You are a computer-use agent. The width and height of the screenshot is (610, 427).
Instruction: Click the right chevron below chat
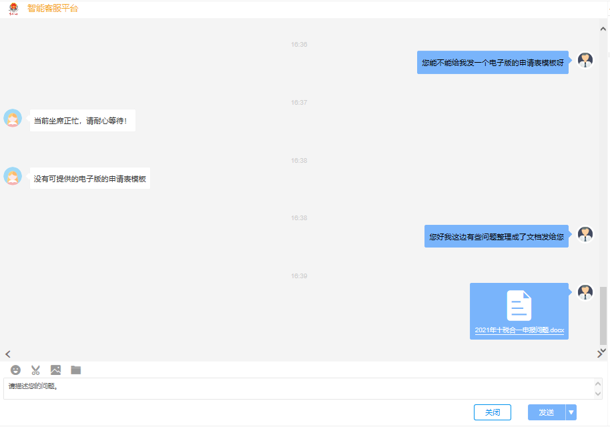(599, 354)
